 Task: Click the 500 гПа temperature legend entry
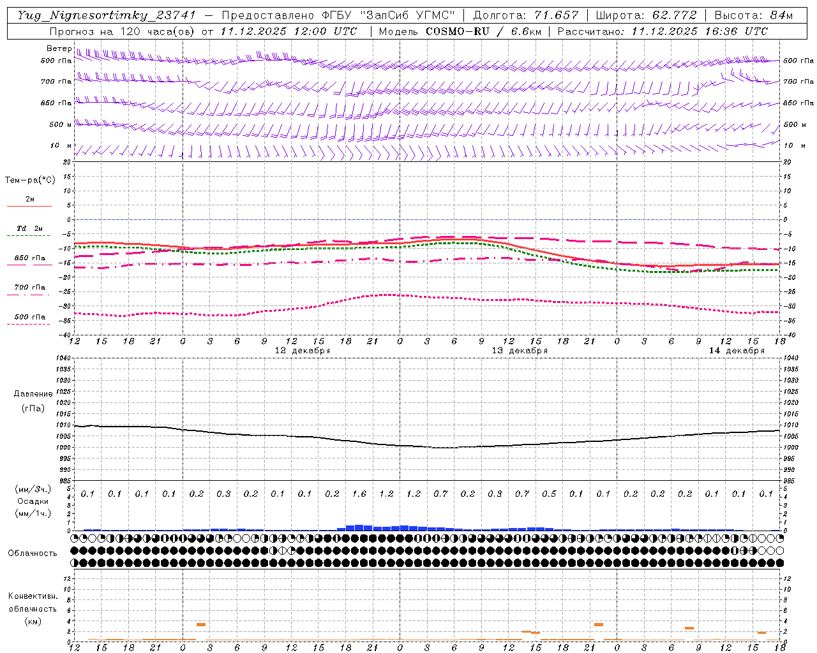coord(30,317)
